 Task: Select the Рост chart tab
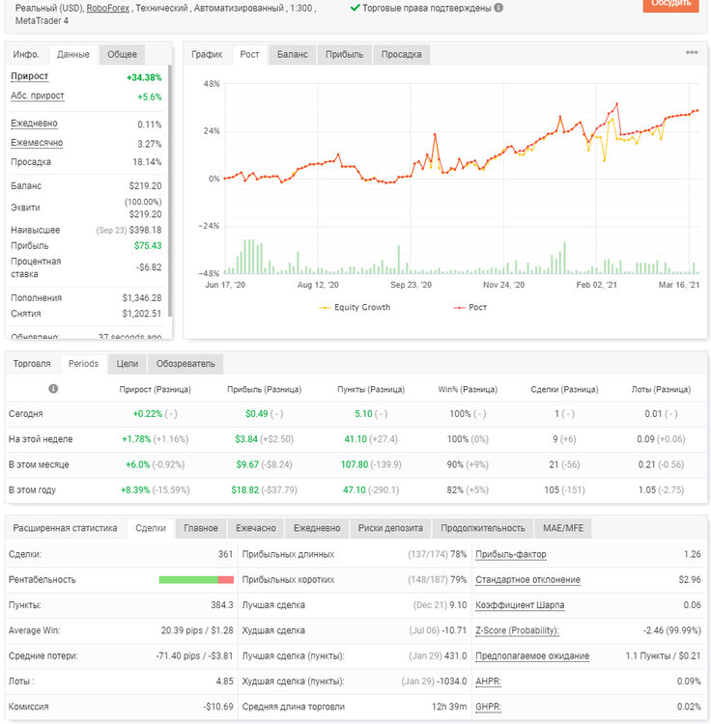(x=249, y=54)
